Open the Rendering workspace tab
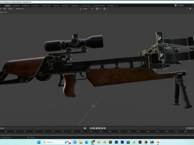 [75, 6]
